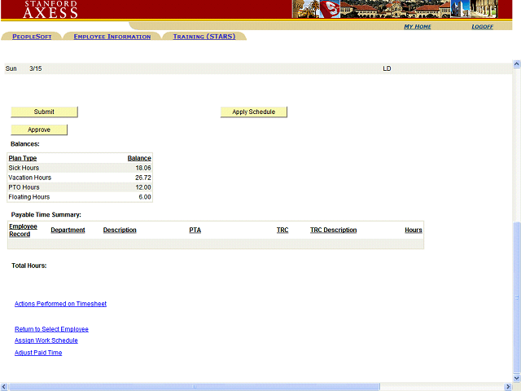This screenshot has height=391, width=521.
Task: Click the Balance column header
Action: coord(139,158)
